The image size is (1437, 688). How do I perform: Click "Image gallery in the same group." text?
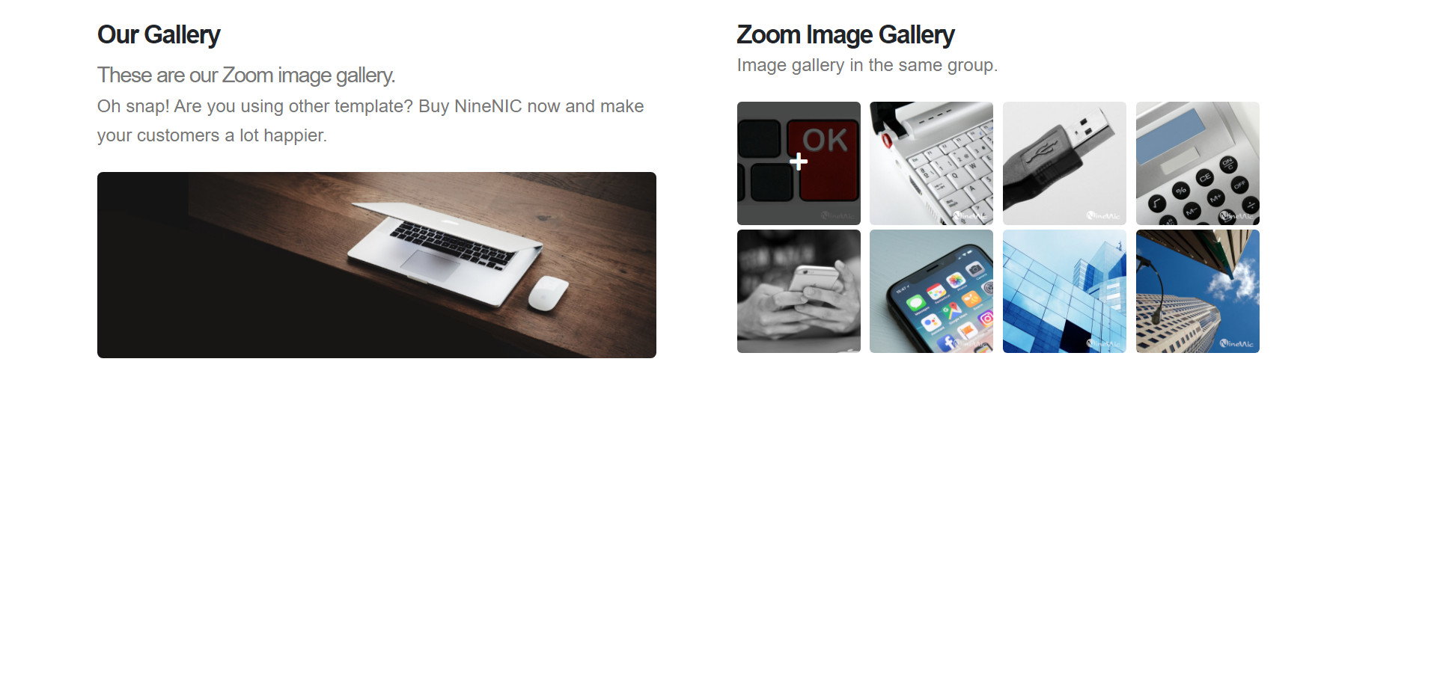point(867,65)
